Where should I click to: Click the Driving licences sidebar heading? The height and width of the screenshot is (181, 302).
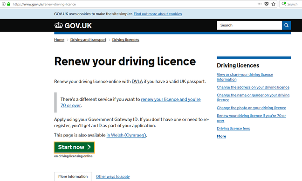(x=238, y=65)
